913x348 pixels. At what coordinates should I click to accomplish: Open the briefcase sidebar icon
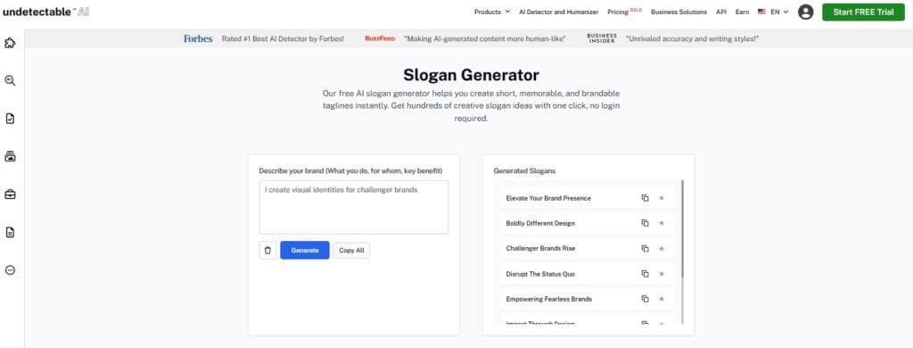(x=10, y=195)
